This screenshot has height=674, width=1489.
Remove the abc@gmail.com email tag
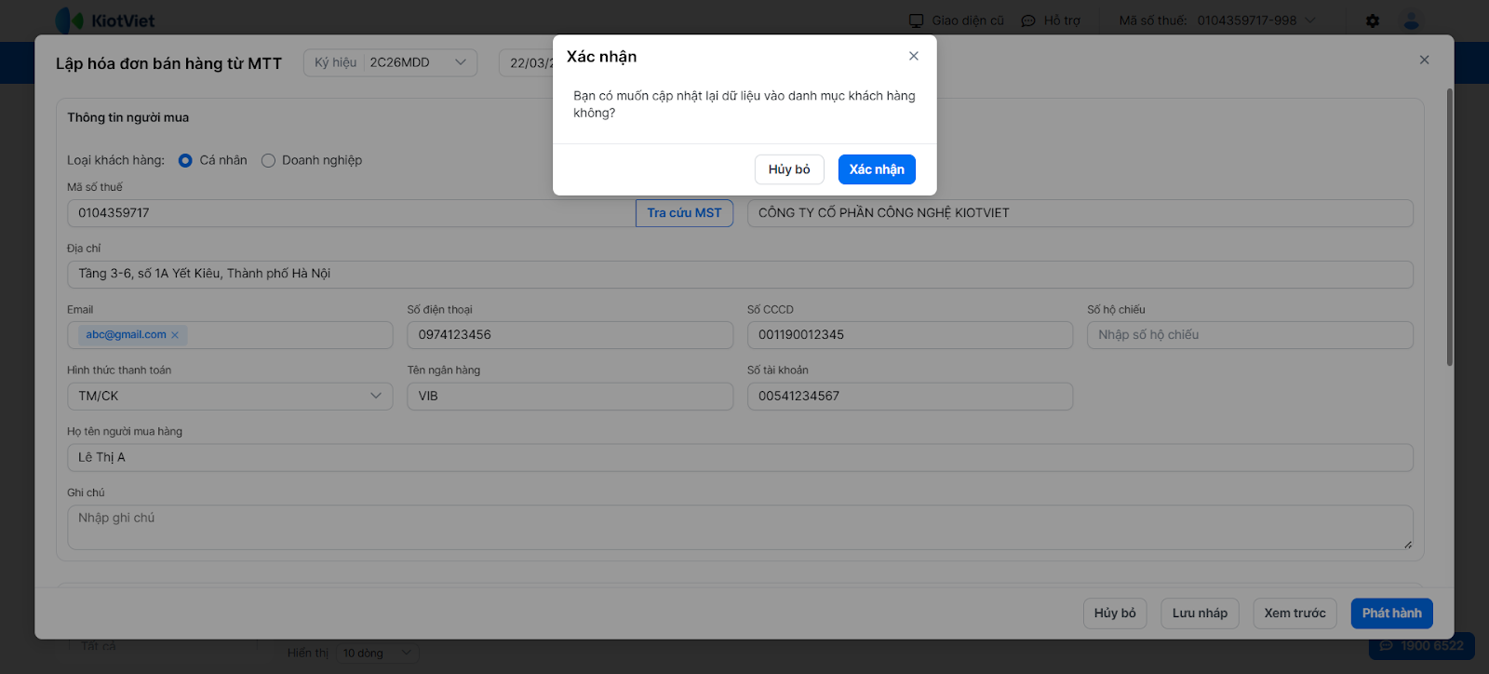[x=175, y=335]
